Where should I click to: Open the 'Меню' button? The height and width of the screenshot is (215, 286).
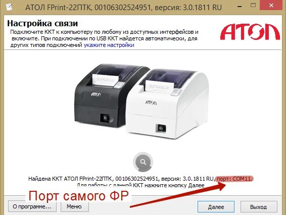click(x=74, y=206)
